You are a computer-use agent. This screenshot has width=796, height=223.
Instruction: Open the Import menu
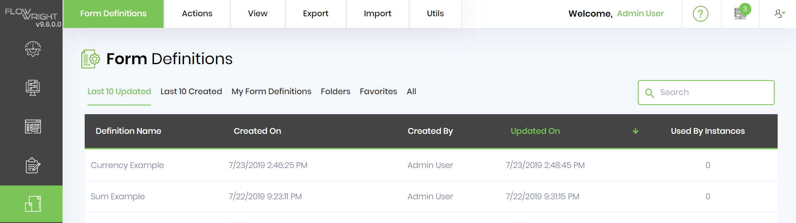coord(377,14)
